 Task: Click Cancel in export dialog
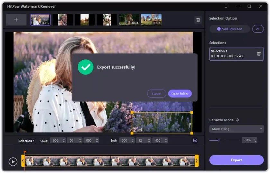tap(157, 94)
